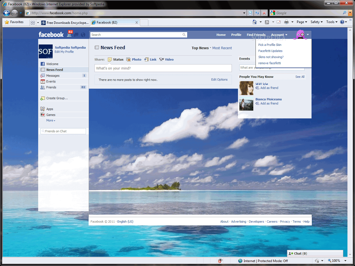
Task: Click the Favorites star button
Action: (x=14, y=22)
